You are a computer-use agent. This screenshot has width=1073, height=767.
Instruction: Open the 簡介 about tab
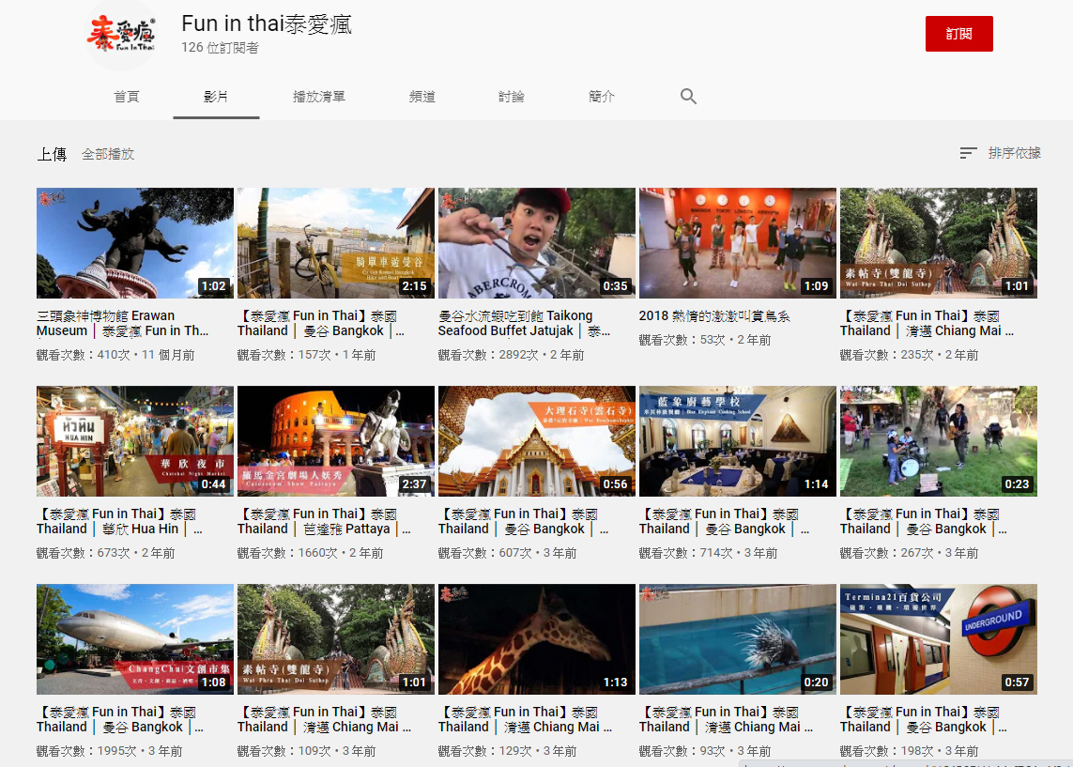[602, 97]
